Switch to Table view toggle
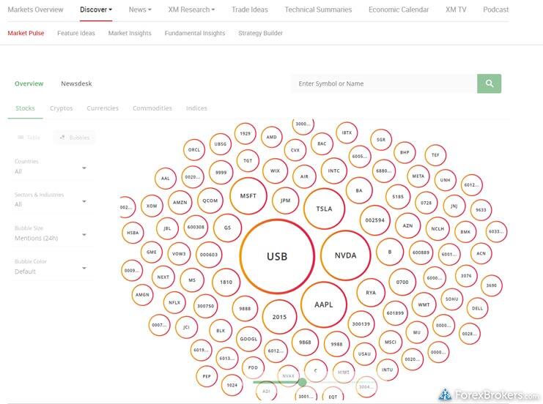Viewport: 543px width, 404px height. click(x=29, y=137)
